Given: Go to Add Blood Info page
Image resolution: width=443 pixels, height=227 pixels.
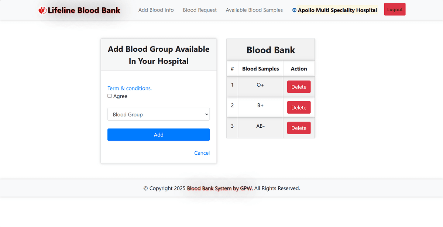Looking at the screenshot, I should (156, 10).
